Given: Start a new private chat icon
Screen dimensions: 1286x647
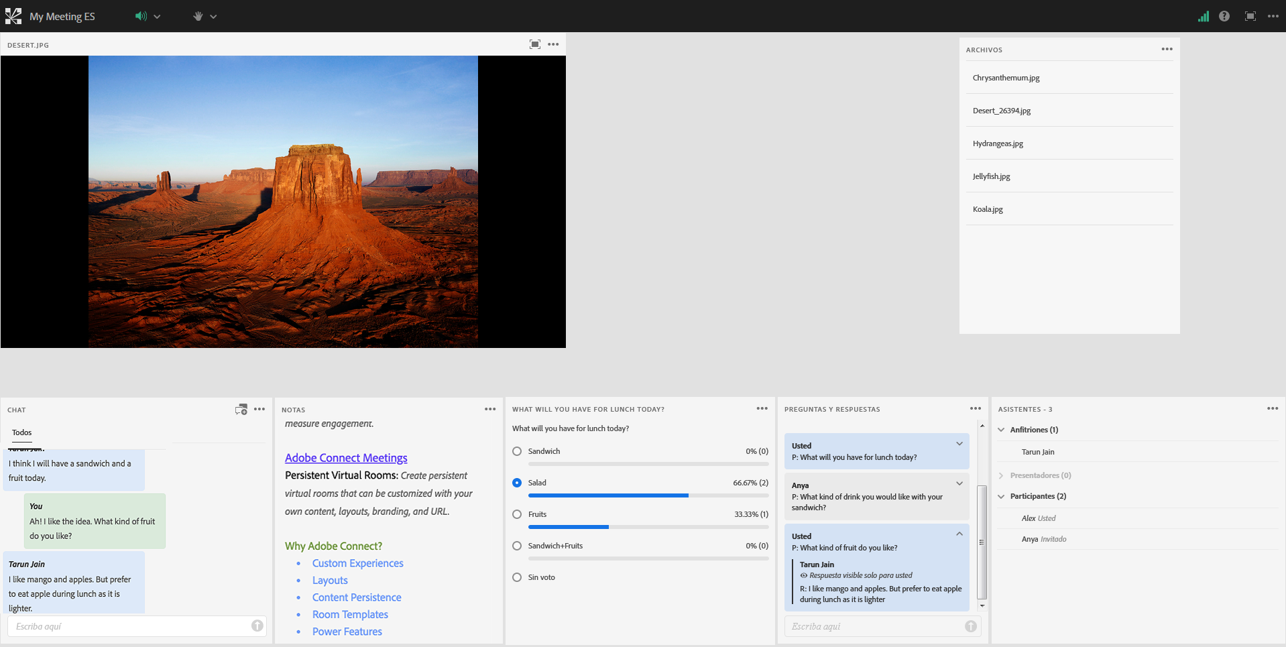Looking at the screenshot, I should [x=241, y=409].
